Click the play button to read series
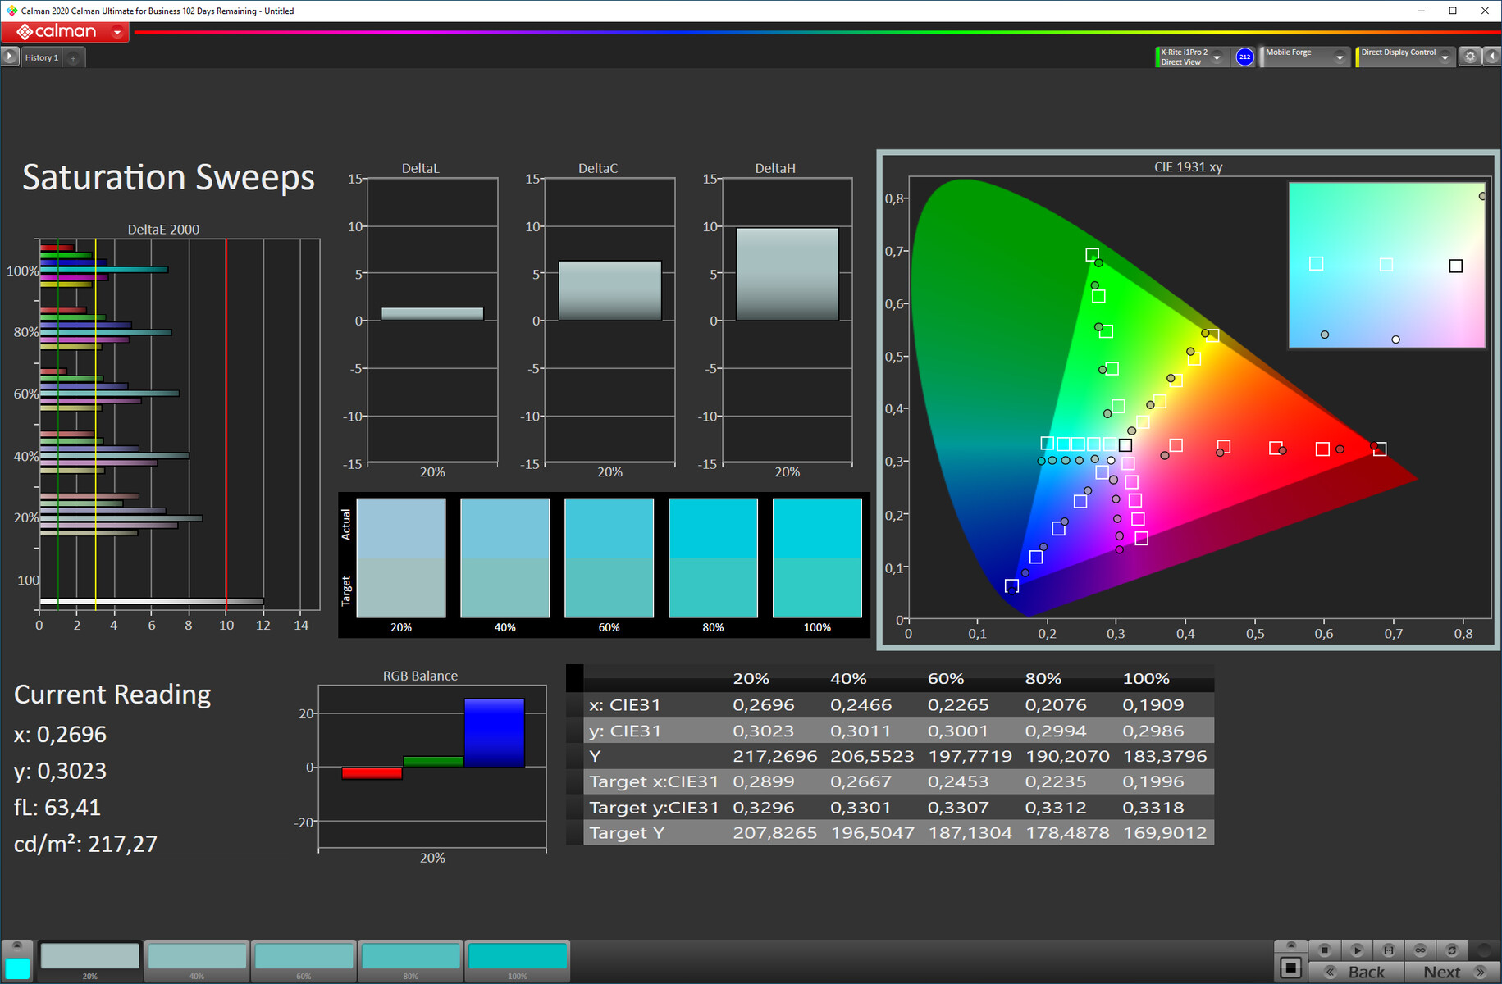 pyautogui.click(x=1357, y=950)
